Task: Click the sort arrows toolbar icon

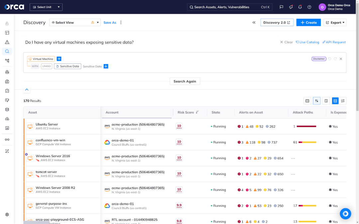Action: (317, 101)
